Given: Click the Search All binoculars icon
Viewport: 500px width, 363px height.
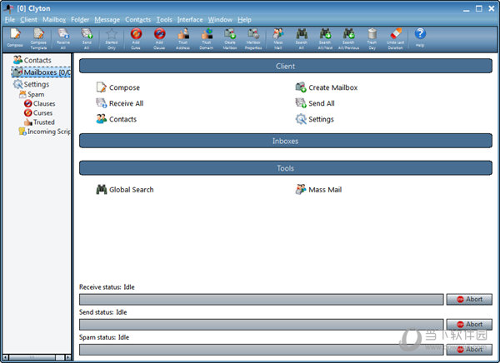Looking at the screenshot, I should coord(301,37).
